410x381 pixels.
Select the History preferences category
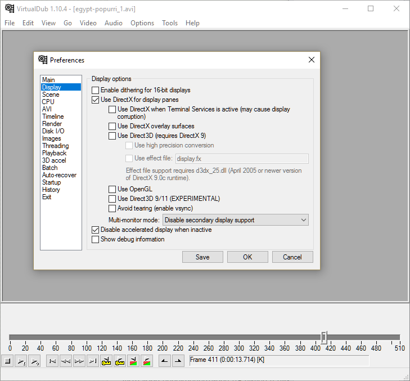[x=61, y=190]
